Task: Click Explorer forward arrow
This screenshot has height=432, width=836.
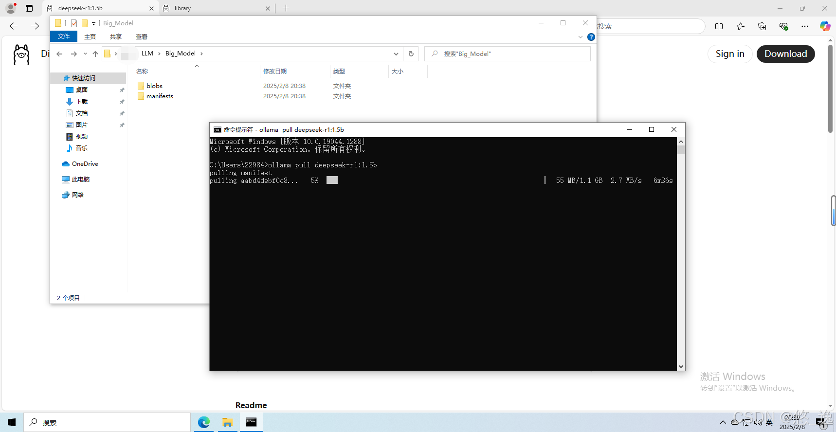Action: click(74, 54)
